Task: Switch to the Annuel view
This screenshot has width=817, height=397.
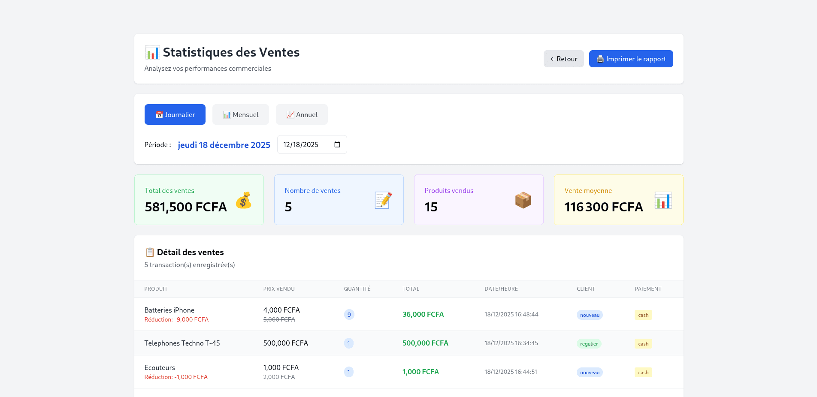Action: tap(301, 114)
